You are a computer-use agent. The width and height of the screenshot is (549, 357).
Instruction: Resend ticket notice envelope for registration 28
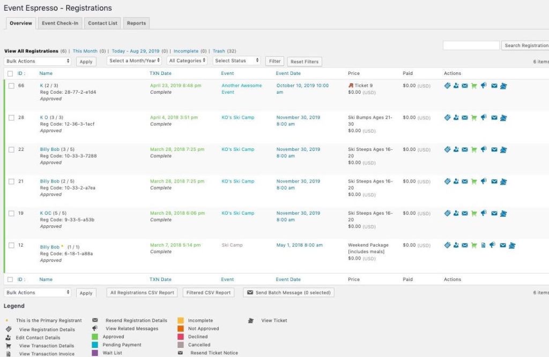[494, 118]
